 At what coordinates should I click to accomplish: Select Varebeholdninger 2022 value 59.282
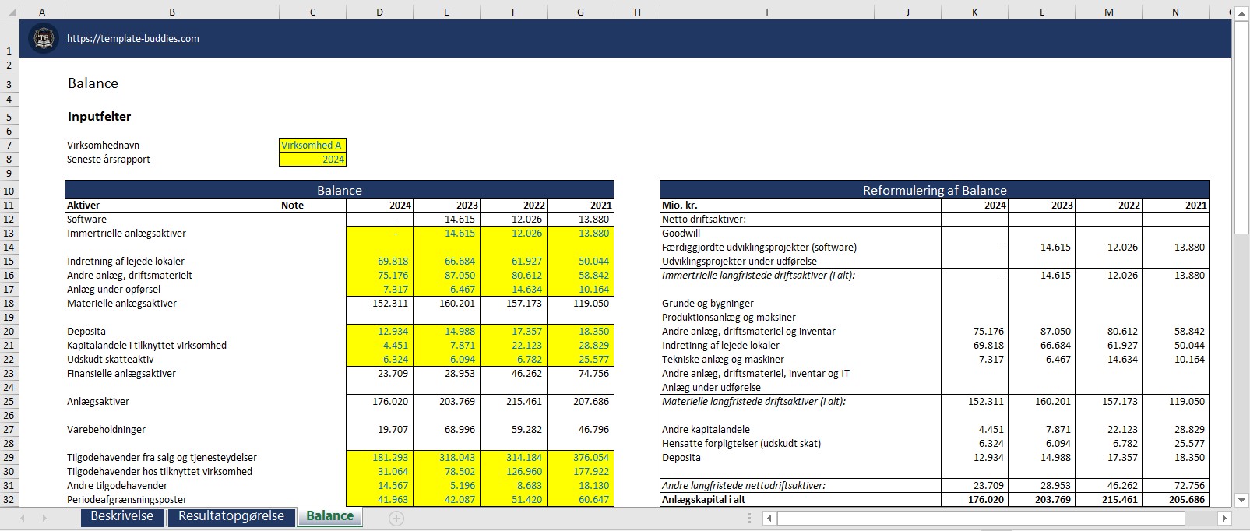pyautogui.click(x=513, y=430)
